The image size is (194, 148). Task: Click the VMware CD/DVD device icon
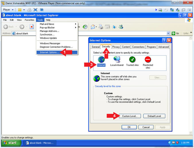click(x=166, y=10)
